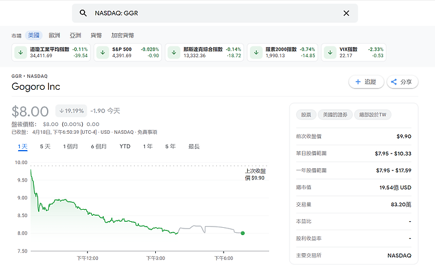Switch chart range to 5天
The image size is (435, 267).
click(x=45, y=146)
